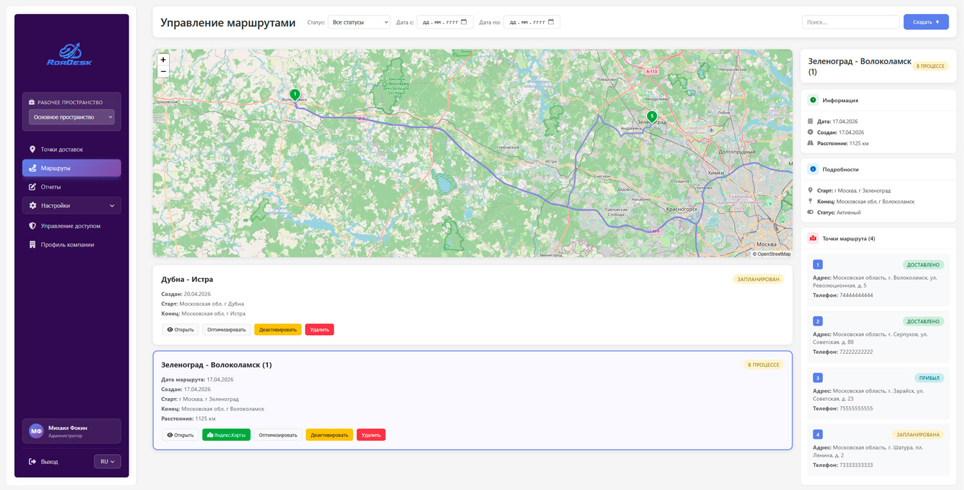Deactivate the Зеленоград - Волоколамск route
This screenshot has width=964, height=490.
[330, 435]
